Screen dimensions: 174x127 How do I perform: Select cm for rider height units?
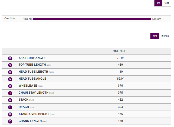point(158,3)
